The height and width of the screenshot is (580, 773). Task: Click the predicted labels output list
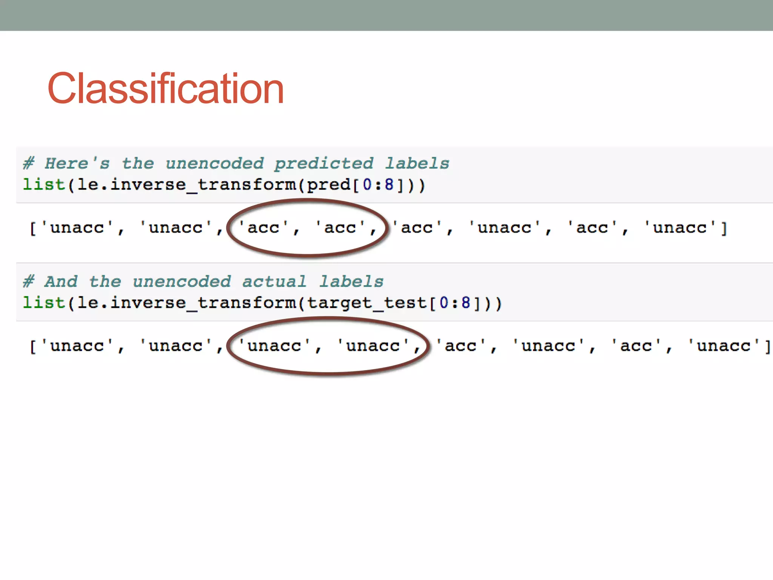pyautogui.click(x=378, y=228)
